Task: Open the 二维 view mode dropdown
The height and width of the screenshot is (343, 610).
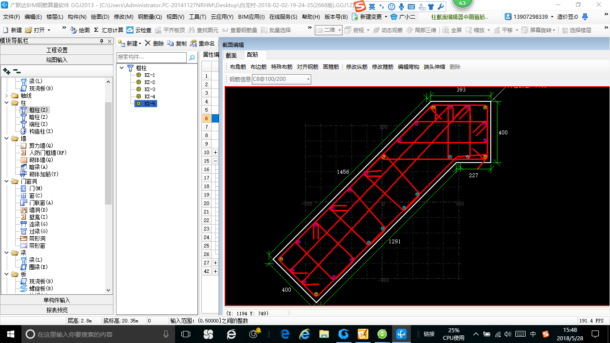Action: pyautogui.click(x=339, y=30)
